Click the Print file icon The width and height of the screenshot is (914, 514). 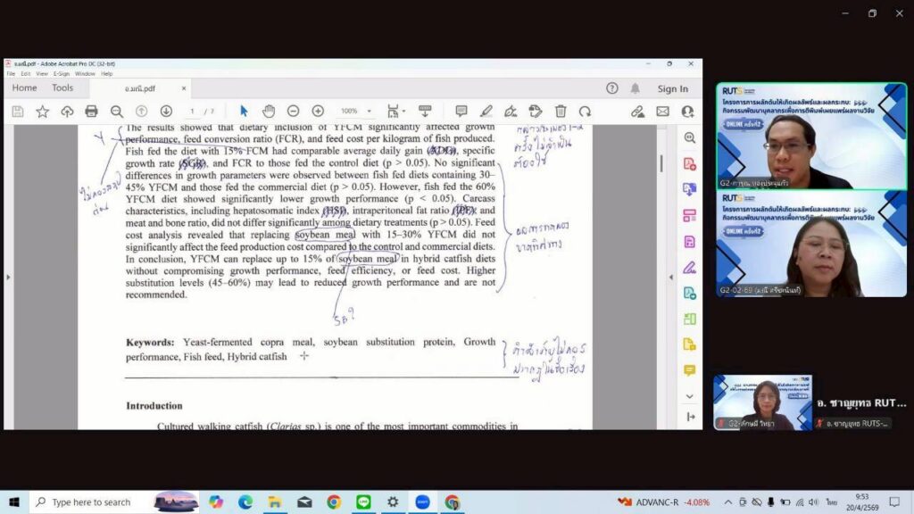coord(91,112)
